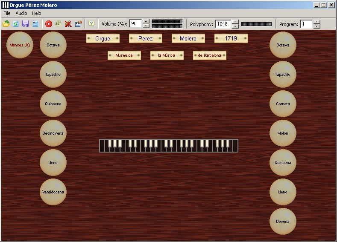Click the question mark help icon

(x=91, y=24)
